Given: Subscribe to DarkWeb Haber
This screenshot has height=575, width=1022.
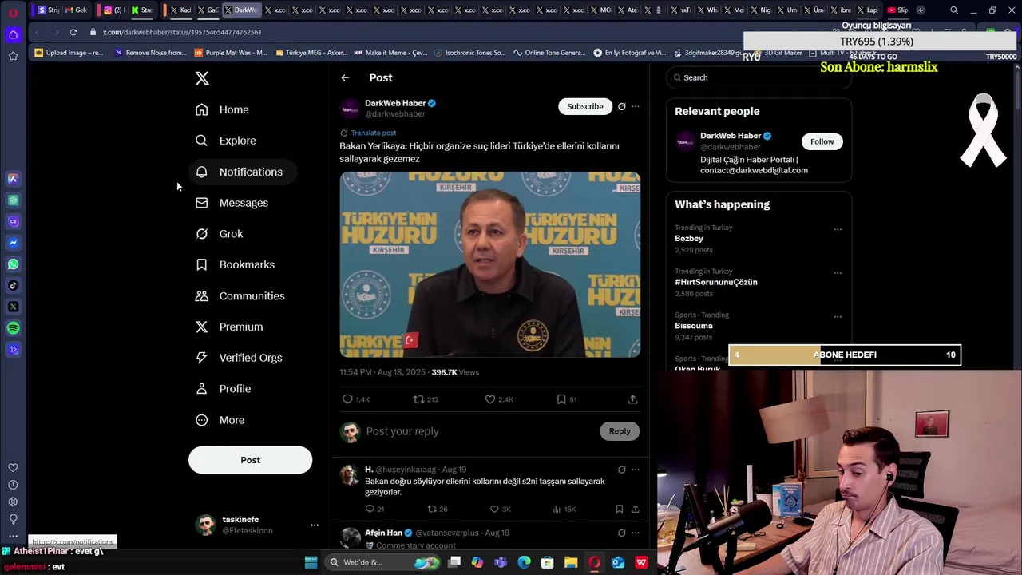Looking at the screenshot, I should (x=585, y=106).
